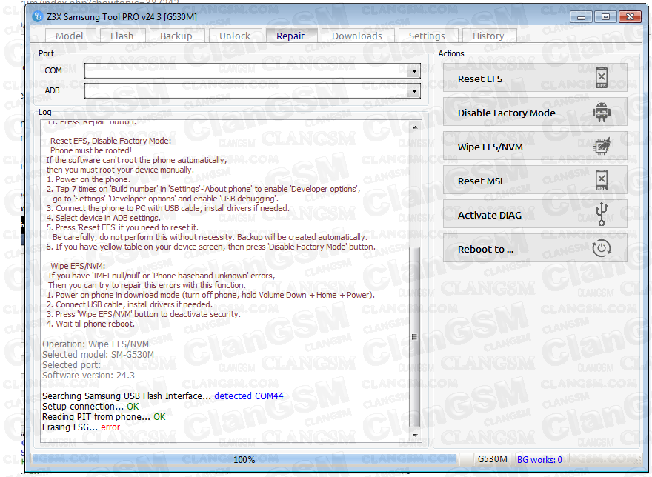Open the Flash tab
652x477 pixels.
[122, 36]
